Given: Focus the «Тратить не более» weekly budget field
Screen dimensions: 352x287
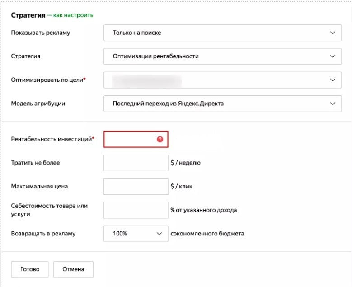Looking at the screenshot, I should coord(136,163).
